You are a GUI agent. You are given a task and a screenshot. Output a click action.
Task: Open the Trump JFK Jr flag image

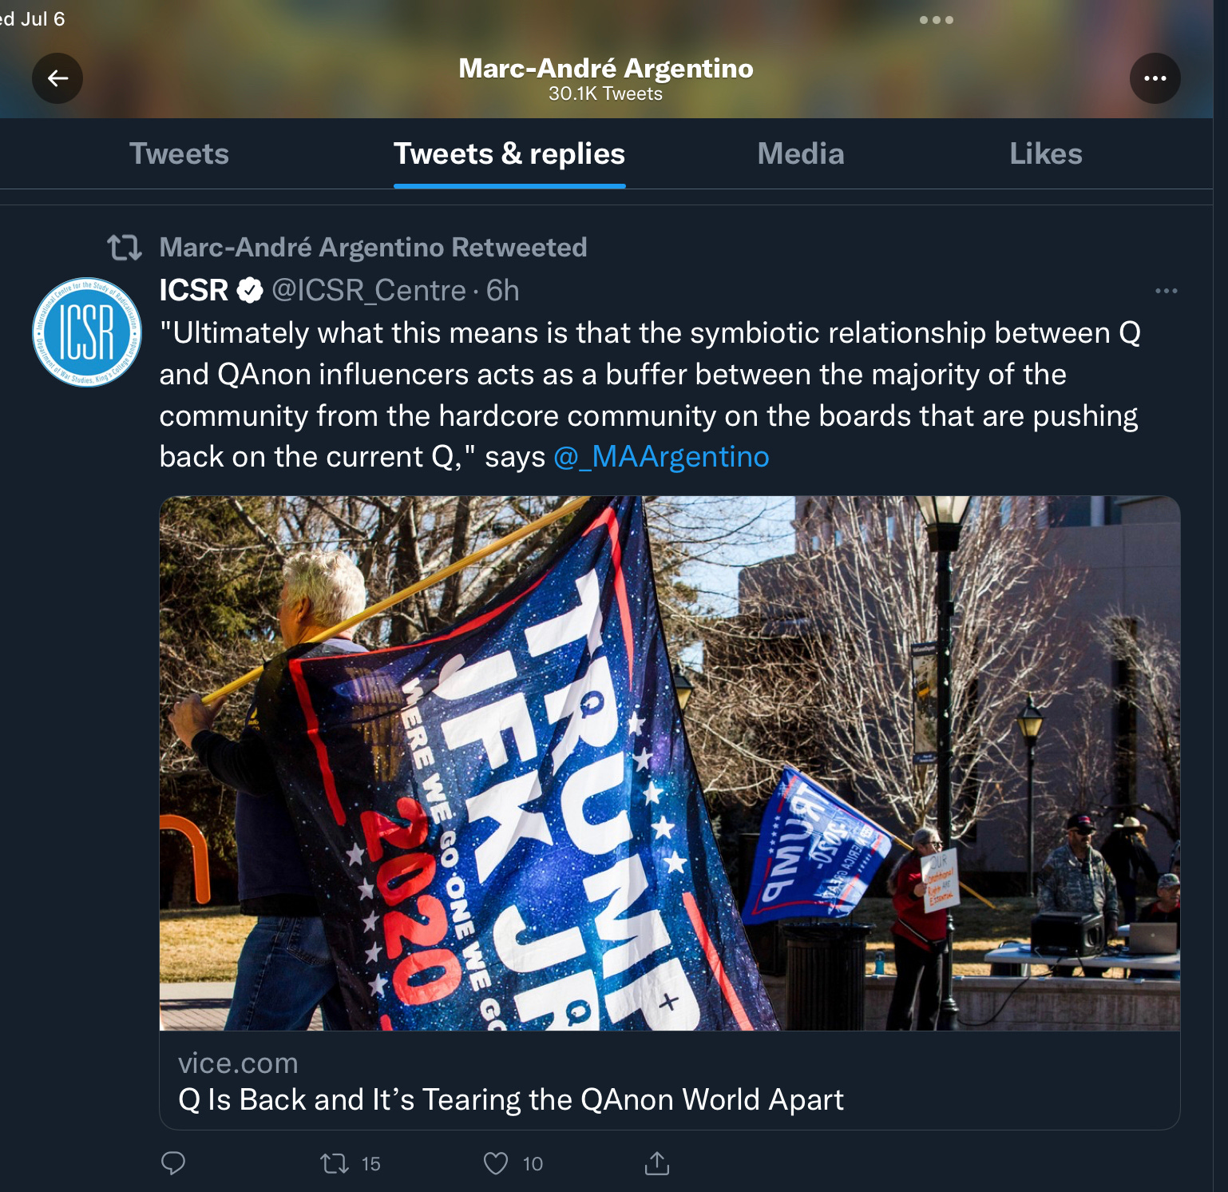669,763
